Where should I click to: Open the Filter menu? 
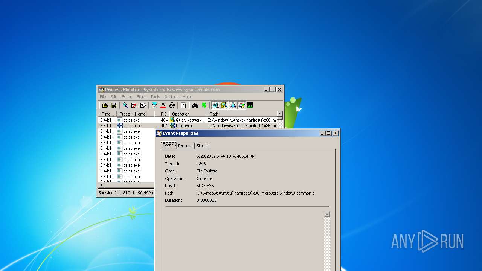141,97
